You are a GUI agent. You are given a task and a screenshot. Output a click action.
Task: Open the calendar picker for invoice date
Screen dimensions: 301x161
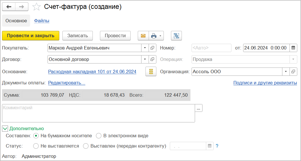pos(293,48)
